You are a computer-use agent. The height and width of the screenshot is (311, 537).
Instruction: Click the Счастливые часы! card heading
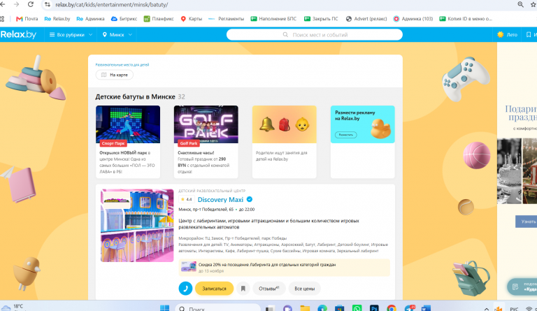tap(196, 153)
